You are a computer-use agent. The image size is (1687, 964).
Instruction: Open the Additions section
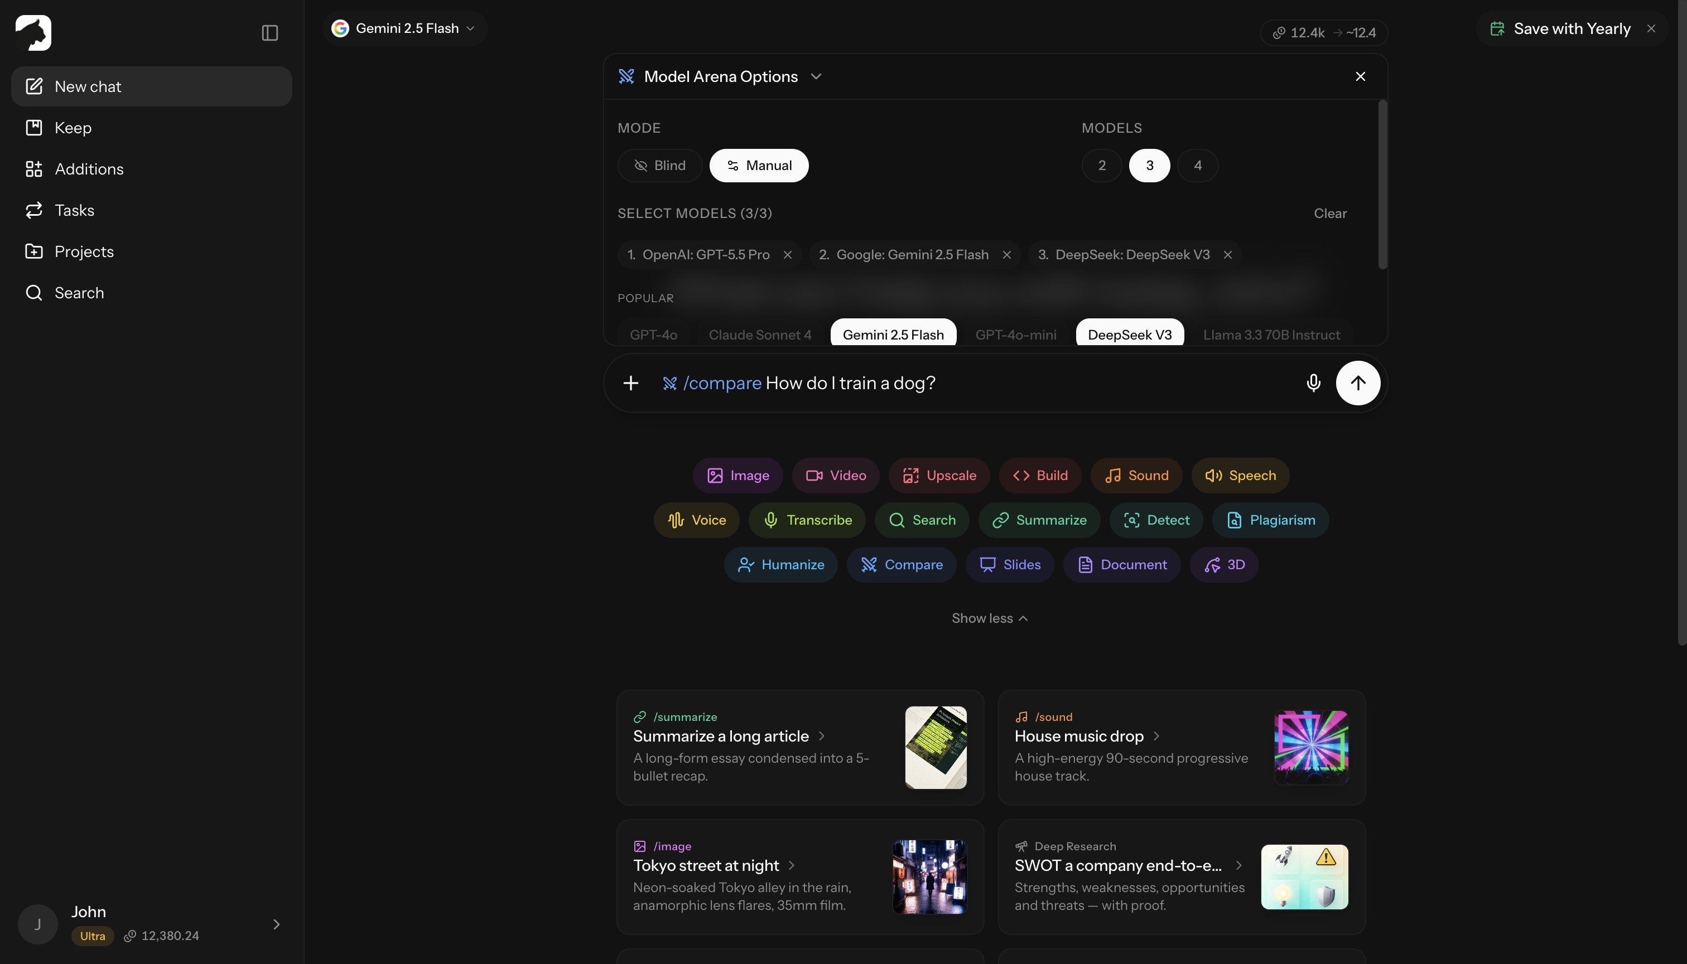(152, 169)
